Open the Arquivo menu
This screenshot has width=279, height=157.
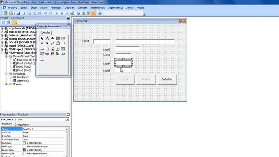click(13, 8)
